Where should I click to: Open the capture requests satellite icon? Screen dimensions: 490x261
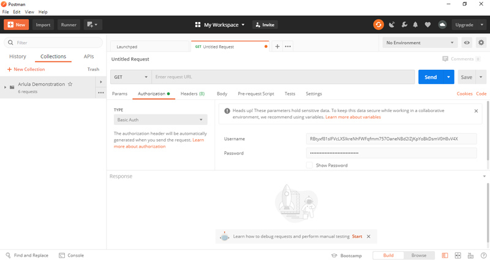click(x=391, y=25)
